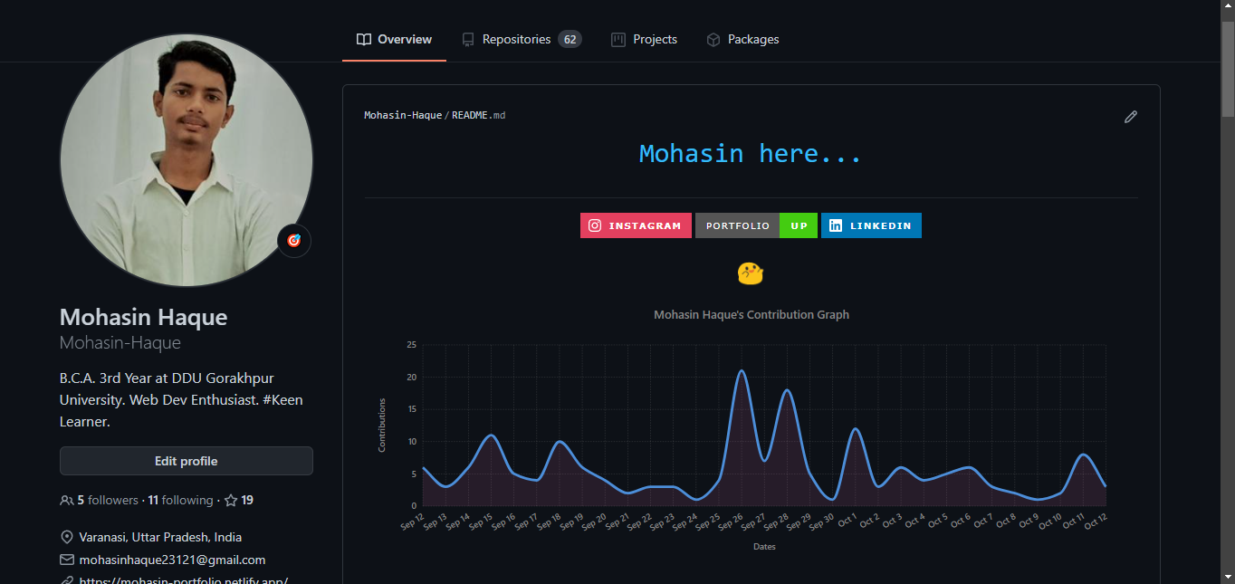Click the Instagram icon on the pink badge
Screen dimensions: 1235x584
point(595,225)
